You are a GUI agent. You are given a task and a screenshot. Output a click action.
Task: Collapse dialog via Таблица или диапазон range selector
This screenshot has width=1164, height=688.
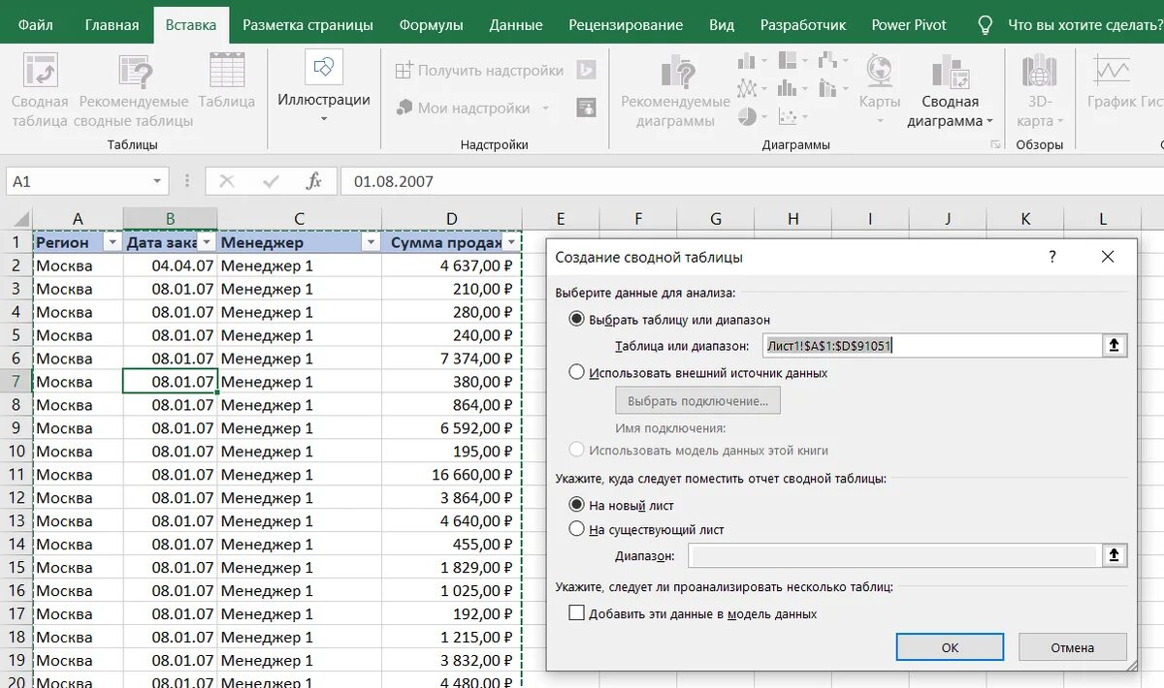pos(1115,345)
